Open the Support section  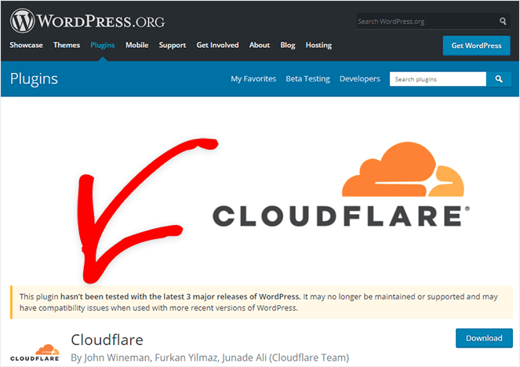(x=172, y=45)
